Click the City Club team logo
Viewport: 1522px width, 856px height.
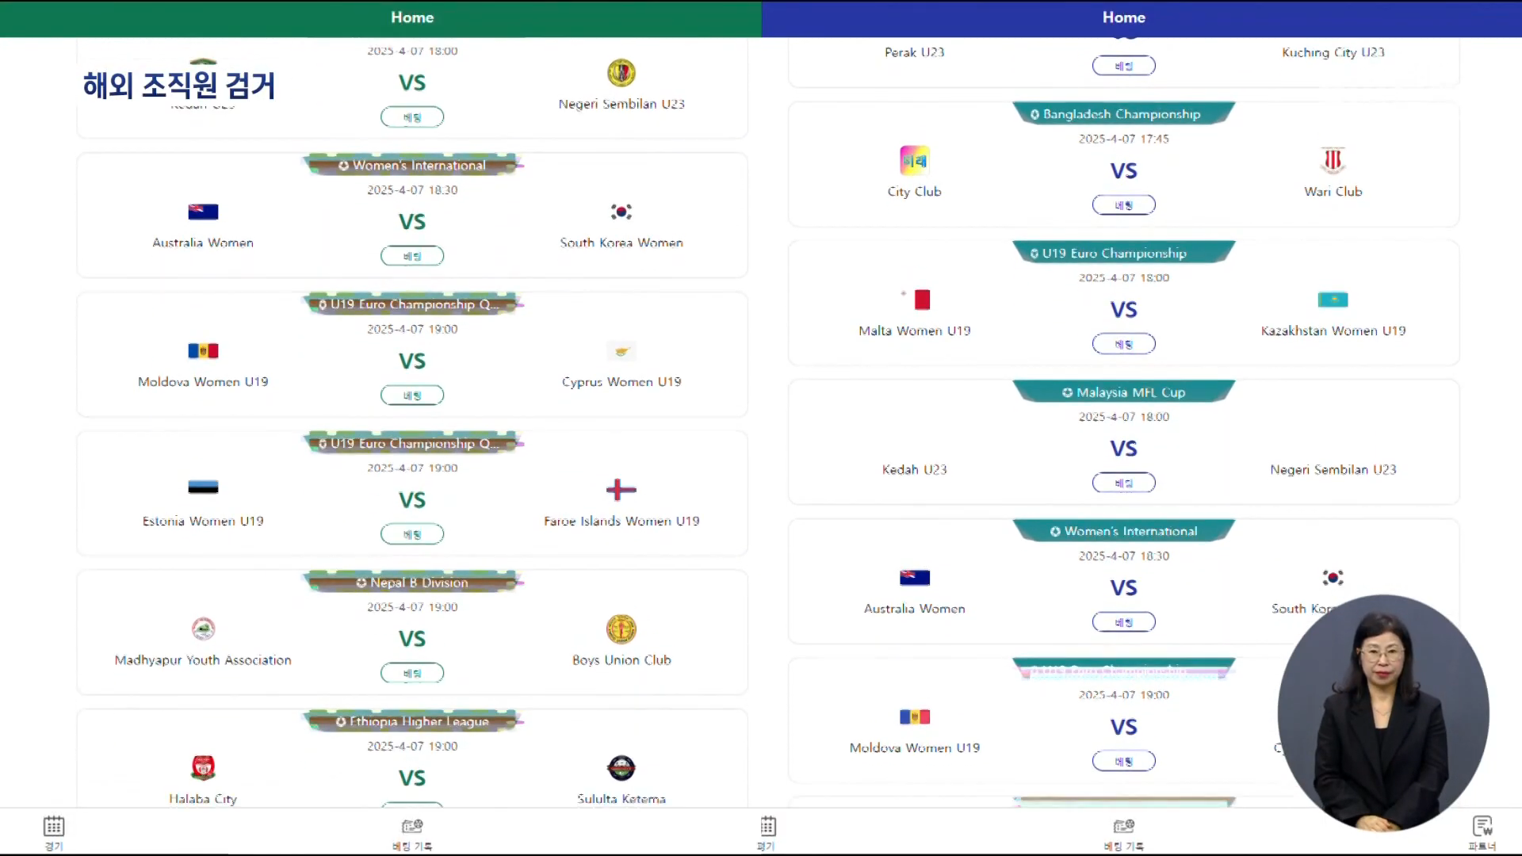click(x=914, y=161)
